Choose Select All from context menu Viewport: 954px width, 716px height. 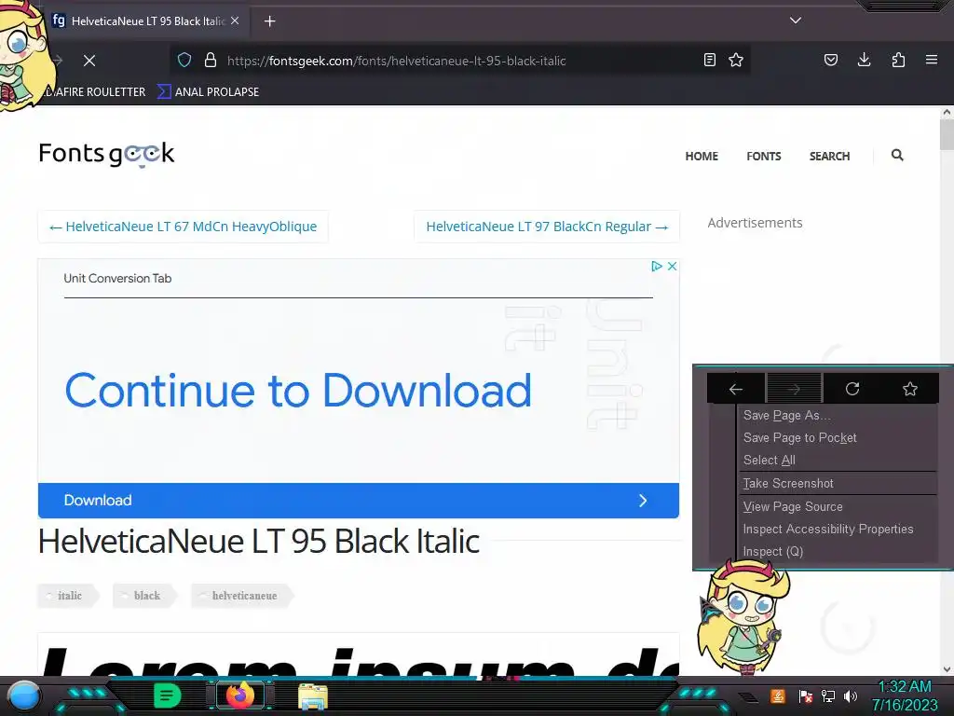(838, 461)
